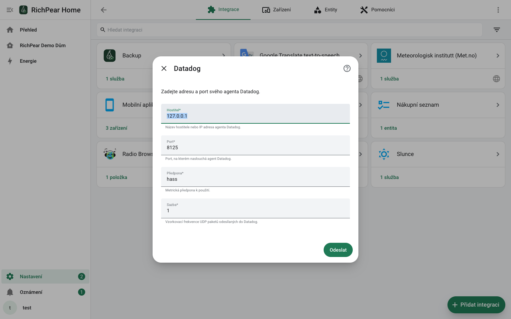Click the Met.no integration icon
Viewport: 511px width, 319px height.
384,56
